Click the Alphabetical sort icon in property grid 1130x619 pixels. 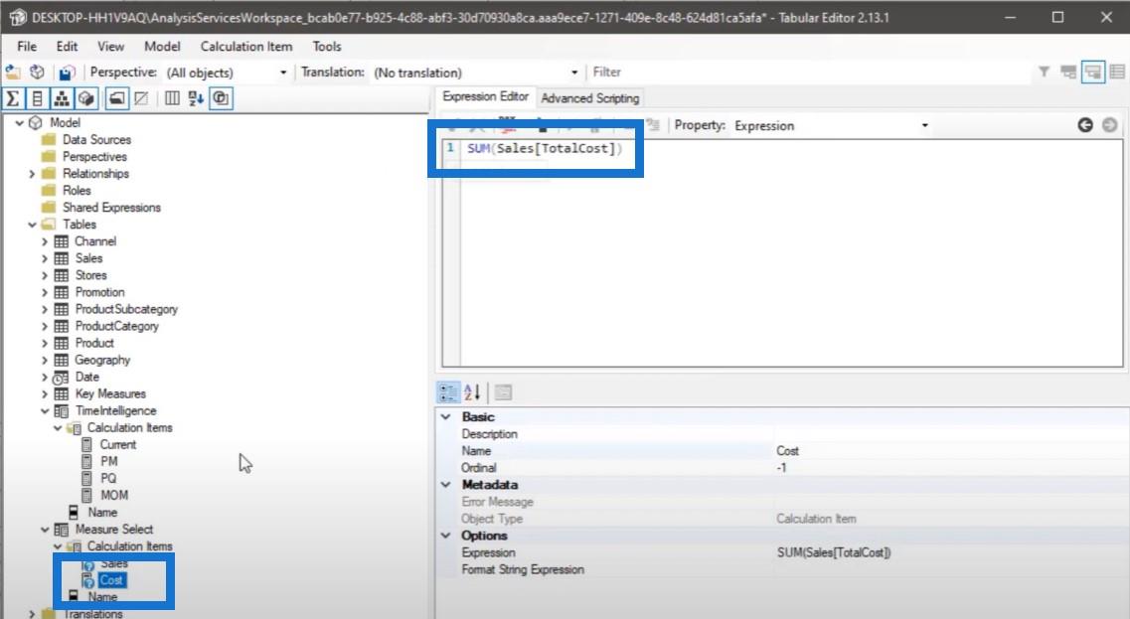pos(473,392)
